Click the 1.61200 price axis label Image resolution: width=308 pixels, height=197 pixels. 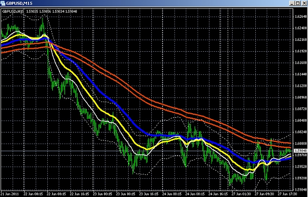click(301, 86)
